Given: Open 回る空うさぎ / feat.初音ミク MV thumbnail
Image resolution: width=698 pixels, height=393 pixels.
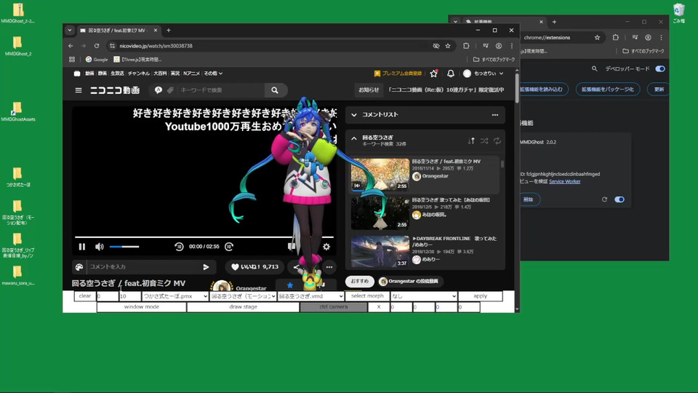Looking at the screenshot, I should [x=380, y=174].
